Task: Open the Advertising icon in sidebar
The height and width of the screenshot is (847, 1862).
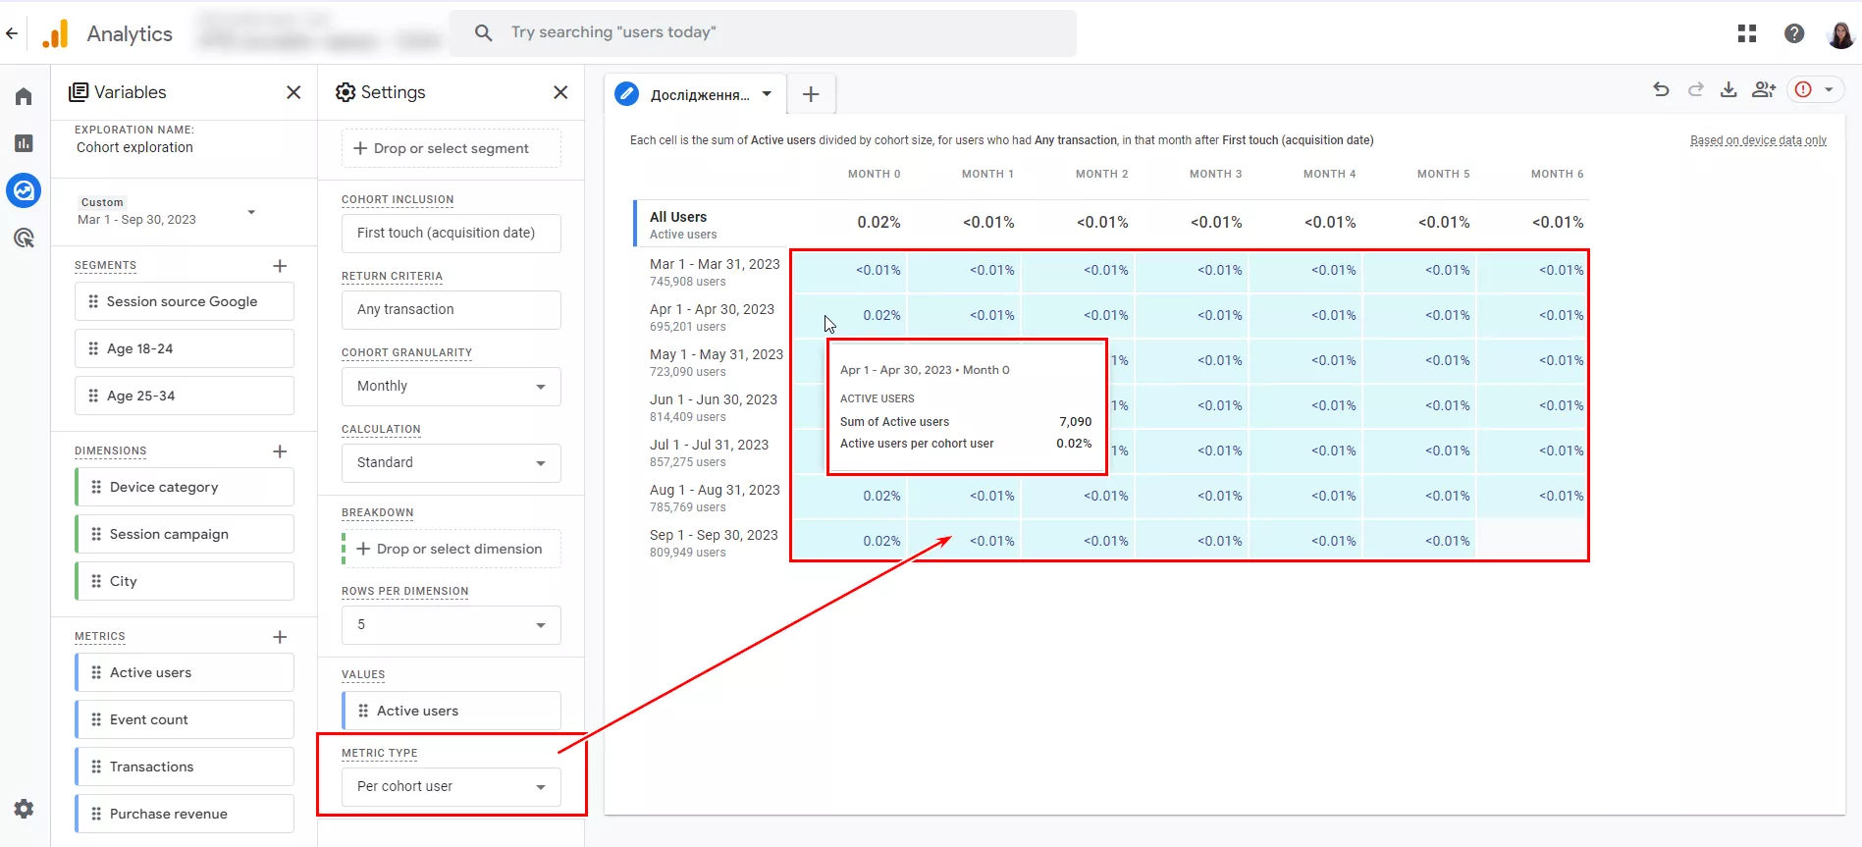Action: tap(24, 238)
